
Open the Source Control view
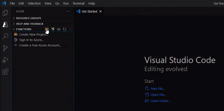pos(5,48)
